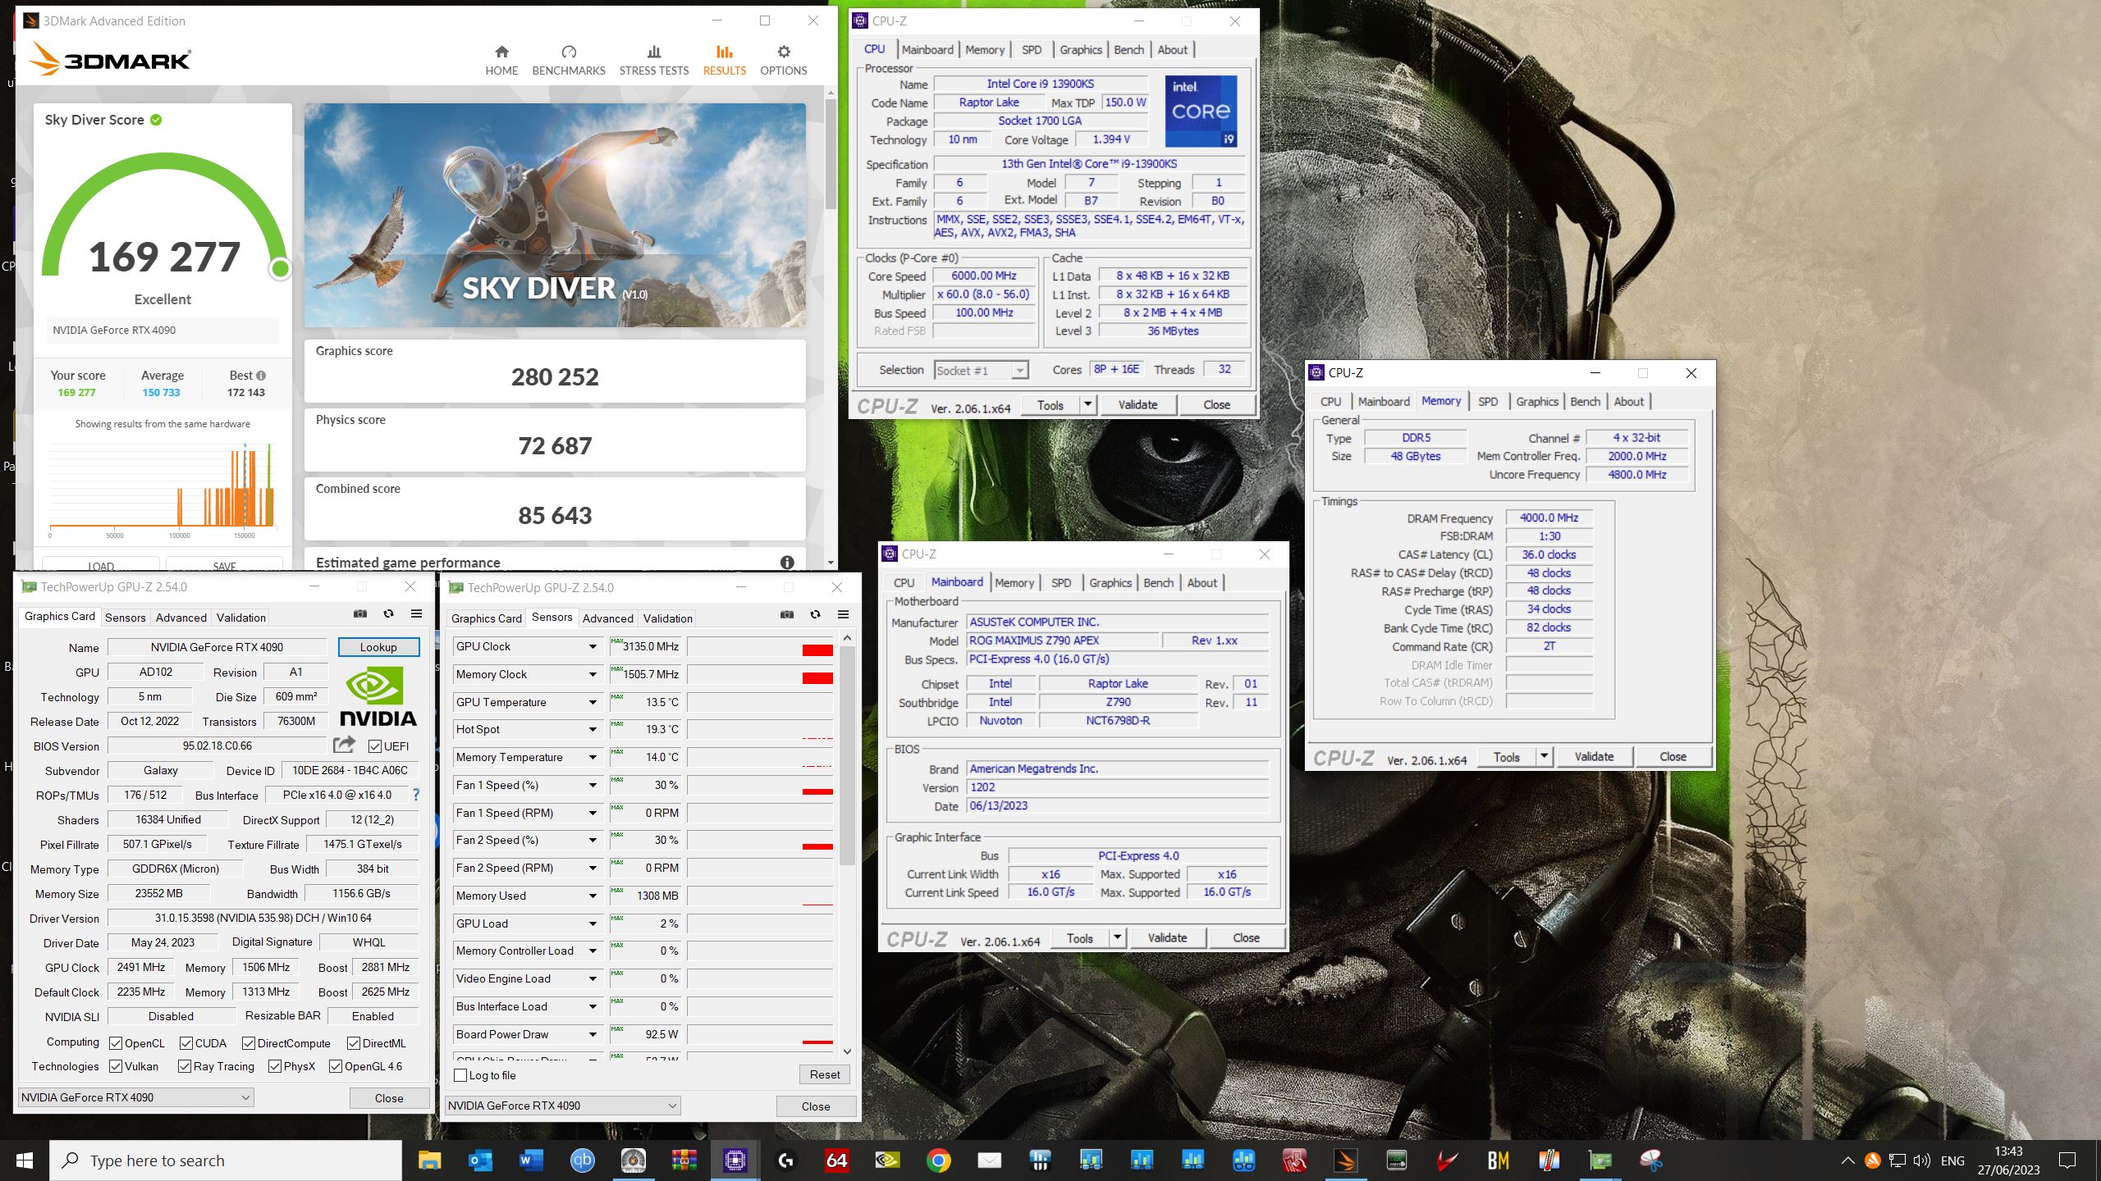Image resolution: width=2101 pixels, height=1181 pixels.
Task: Open 3DMark STRESS TESTS section
Action: (653, 61)
